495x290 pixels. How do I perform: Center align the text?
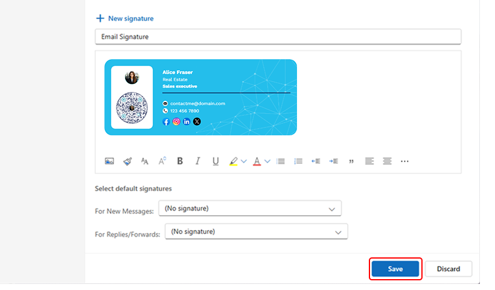[387, 161]
